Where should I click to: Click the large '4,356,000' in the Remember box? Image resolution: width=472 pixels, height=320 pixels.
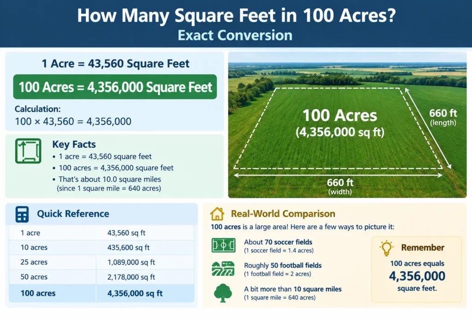tap(417, 276)
